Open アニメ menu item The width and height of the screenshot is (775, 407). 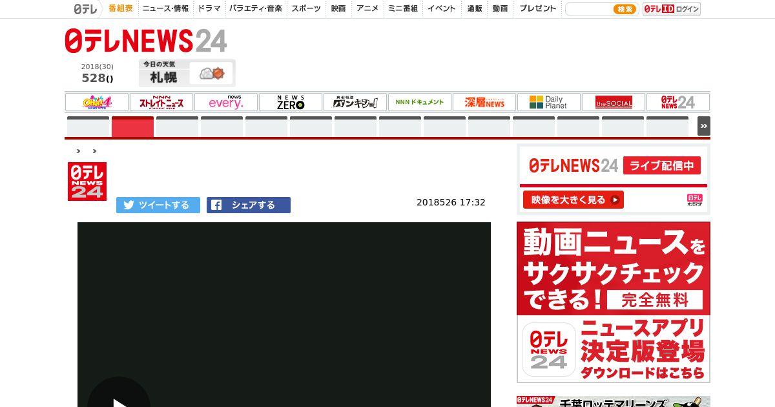[367, 8]
